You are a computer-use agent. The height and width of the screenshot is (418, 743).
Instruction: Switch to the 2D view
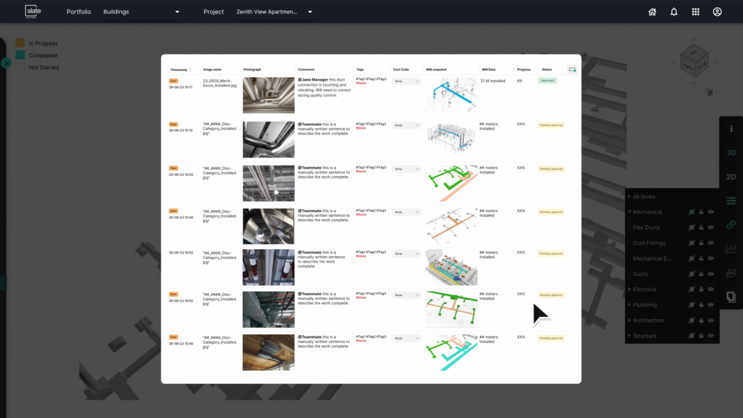[x=731, y=176]
